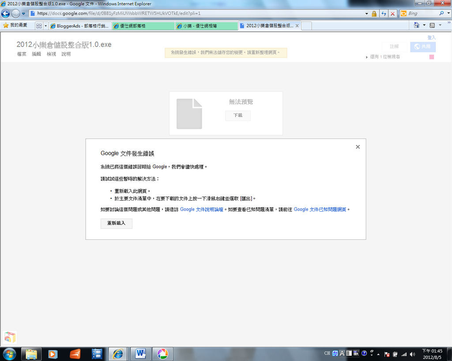Expand the tab list dropdown arrow
Image resolution: width=452 pixels, height=361 pixels.
click(45, 26)
